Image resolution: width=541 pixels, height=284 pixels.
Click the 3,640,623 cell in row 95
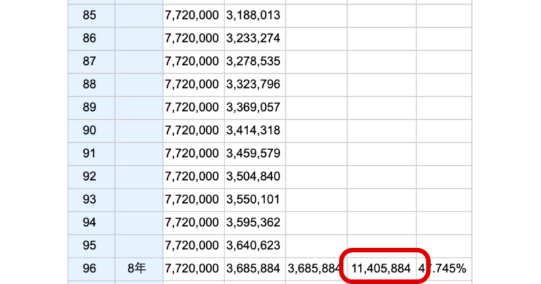[253, 245]
